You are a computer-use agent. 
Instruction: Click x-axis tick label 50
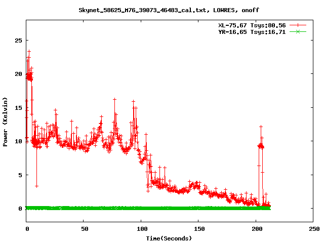tap(85, 229)
